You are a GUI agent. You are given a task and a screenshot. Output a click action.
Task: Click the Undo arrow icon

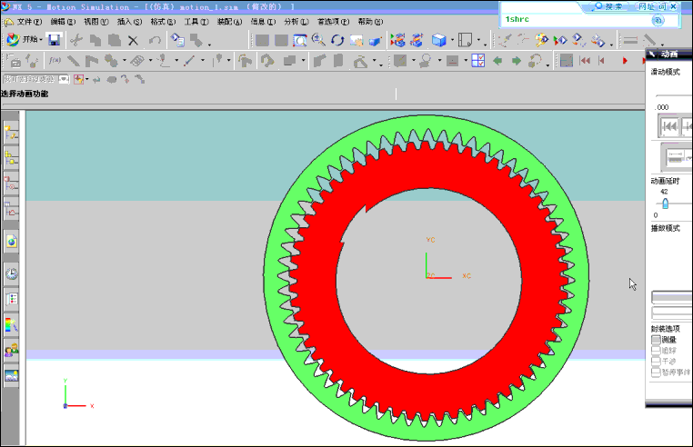[x=155, y=41]
